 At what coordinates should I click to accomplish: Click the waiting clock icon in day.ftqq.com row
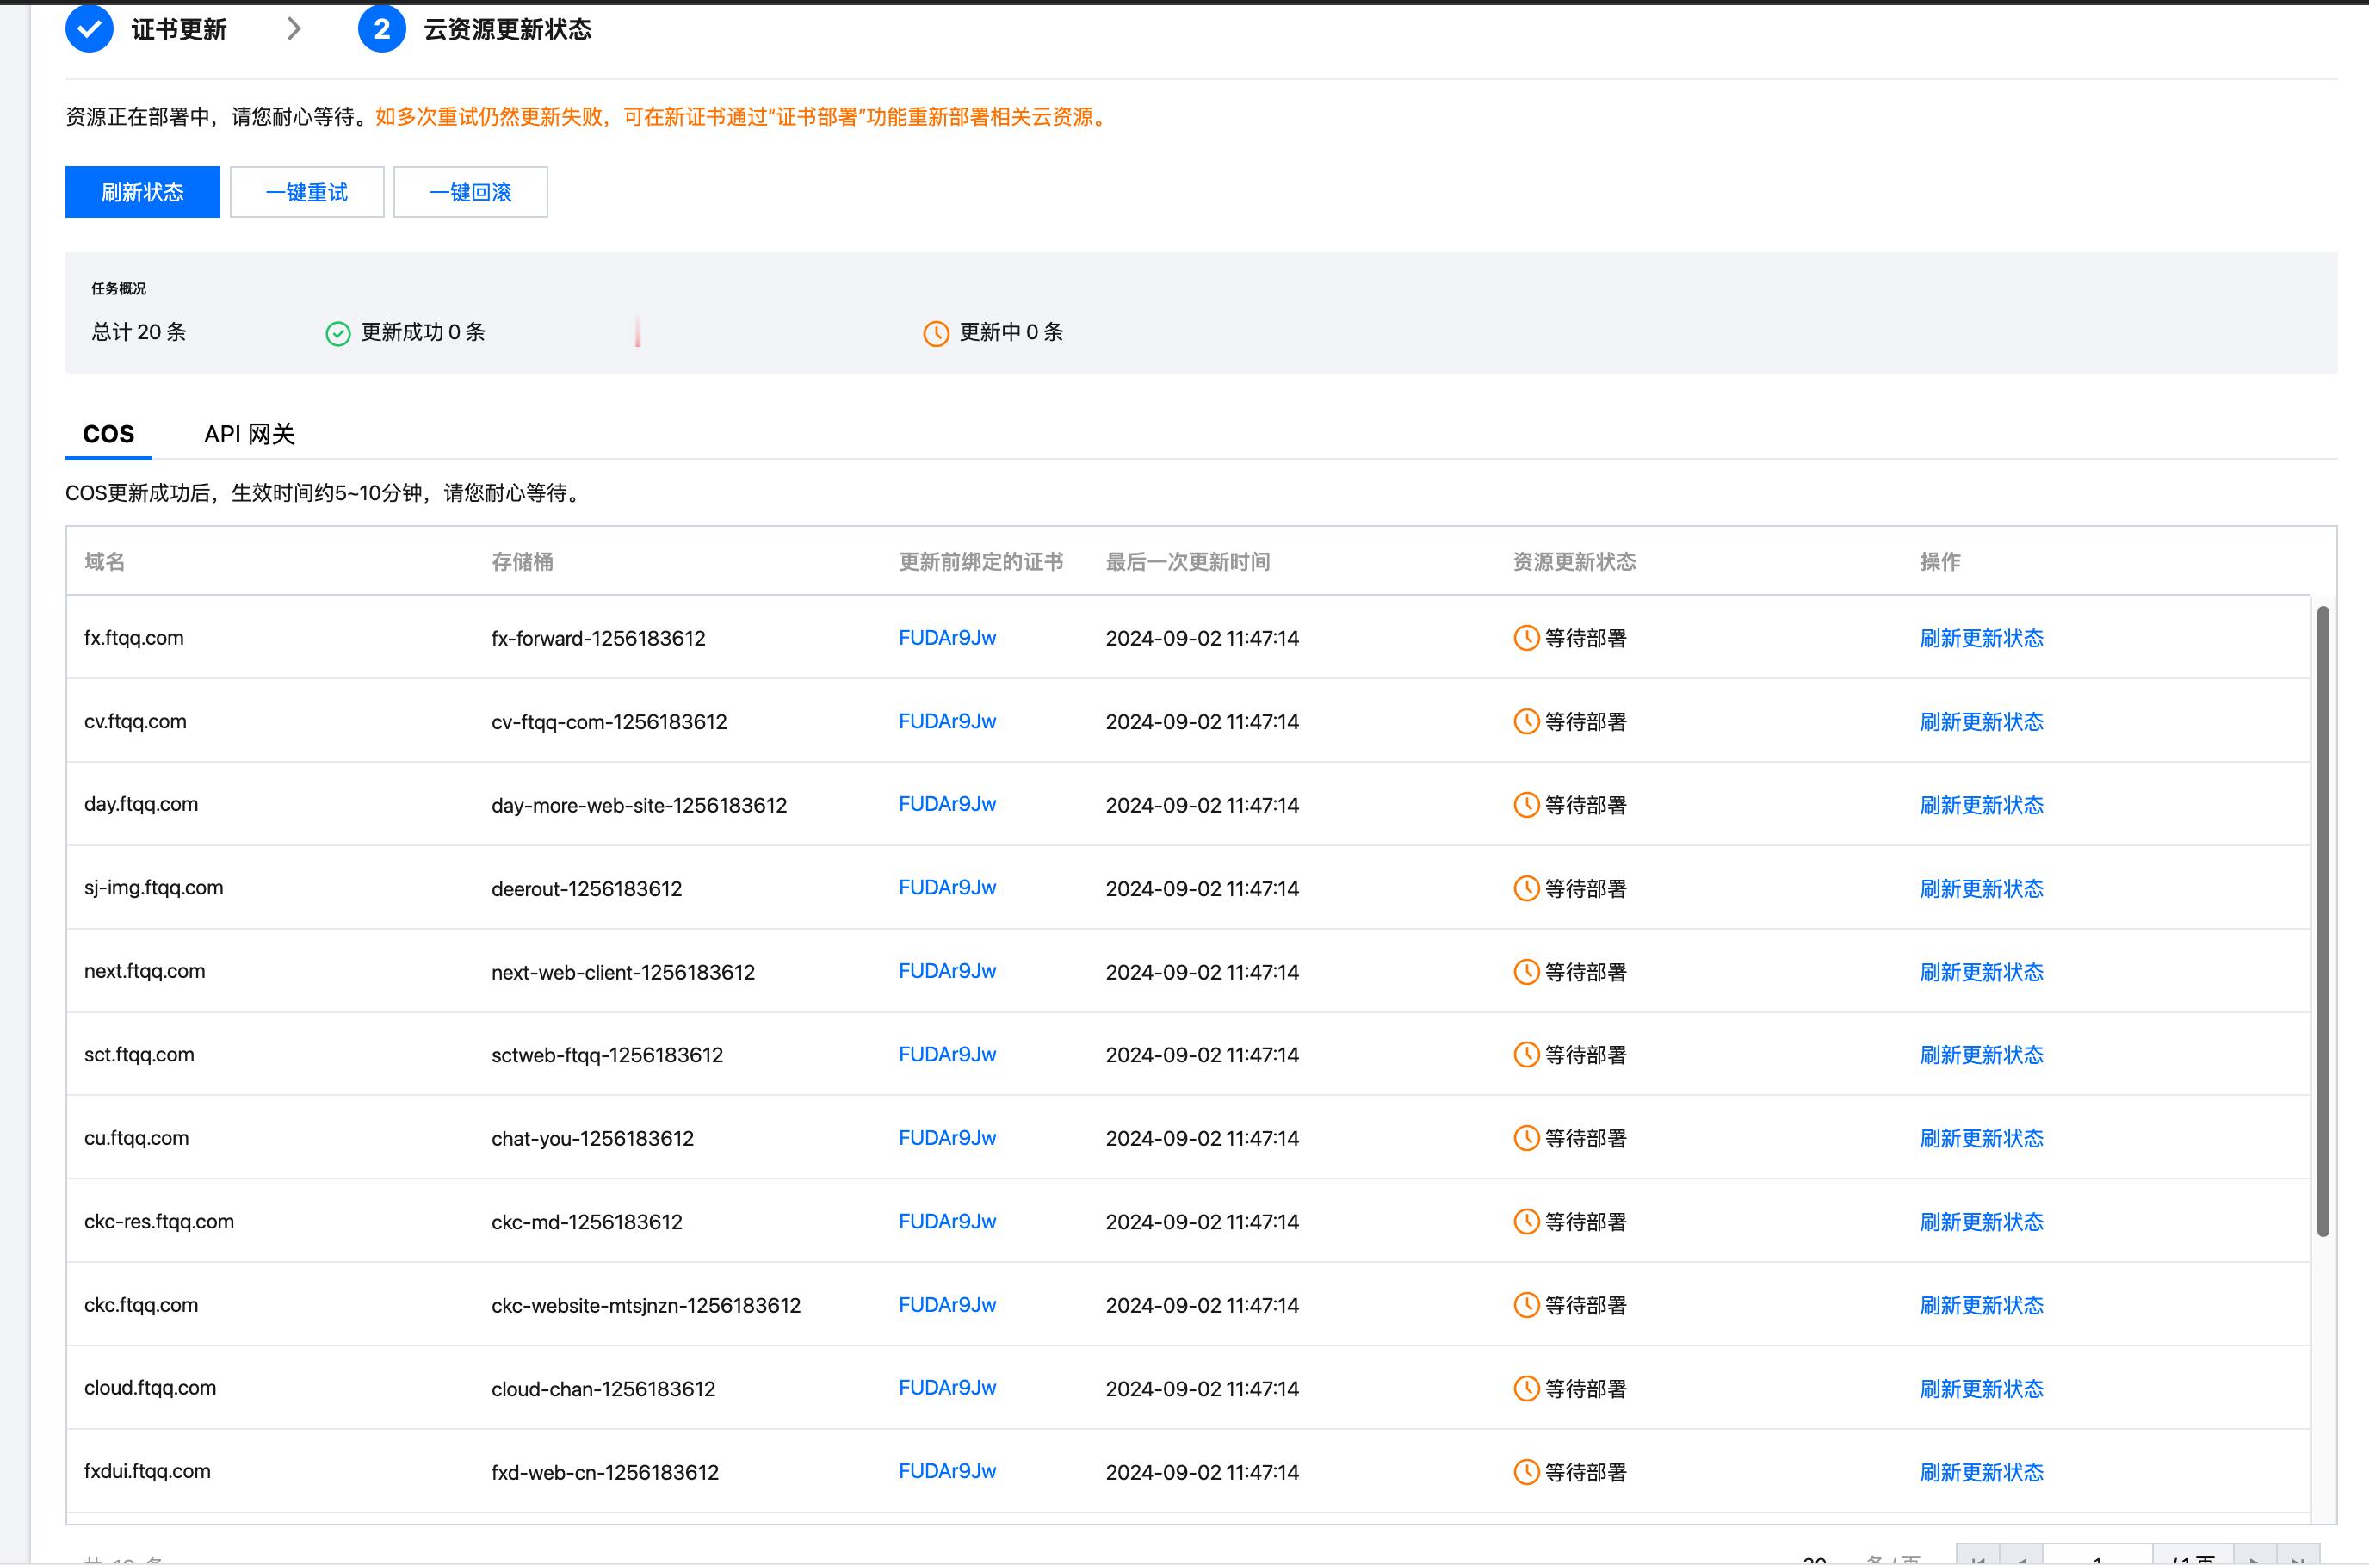point(1525,805)
